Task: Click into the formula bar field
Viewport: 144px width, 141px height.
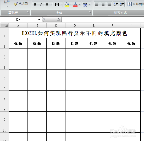Action: coord(103,19)
